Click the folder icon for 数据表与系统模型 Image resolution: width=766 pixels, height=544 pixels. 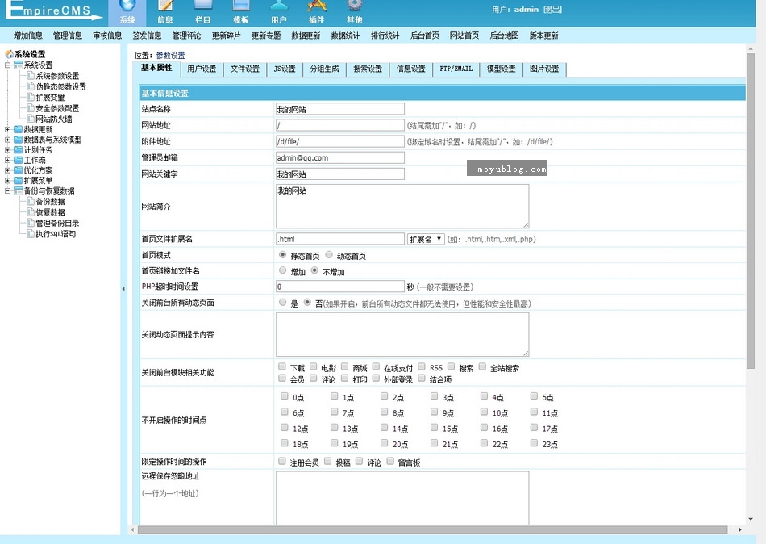(x=19, y=140)
